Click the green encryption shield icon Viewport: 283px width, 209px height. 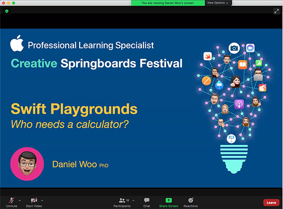(7, 11)
